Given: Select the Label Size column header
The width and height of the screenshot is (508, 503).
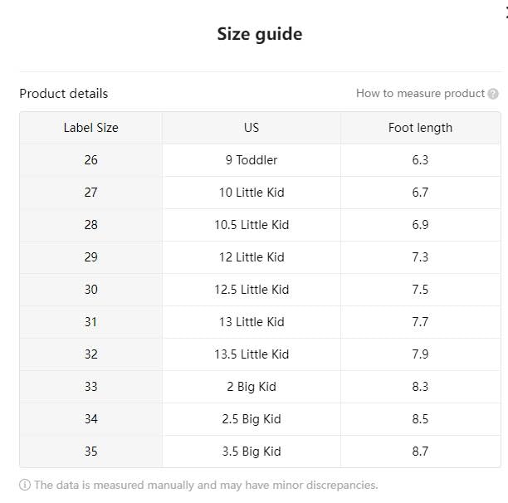Looking at the screenshot, I should click(x=91, y=128).
